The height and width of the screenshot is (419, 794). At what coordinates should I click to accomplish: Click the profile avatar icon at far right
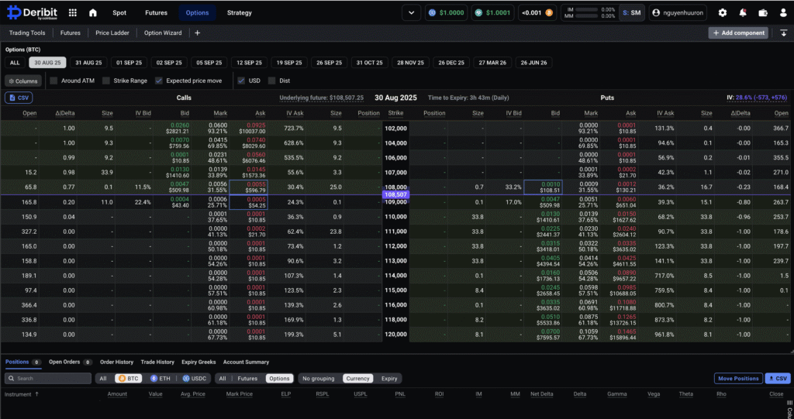coord(782,13)
